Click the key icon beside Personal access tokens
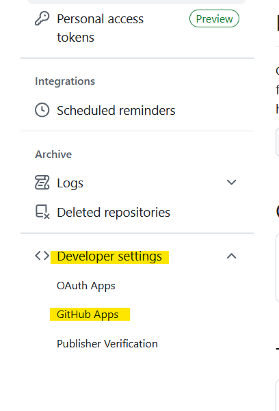 [42, 18]
